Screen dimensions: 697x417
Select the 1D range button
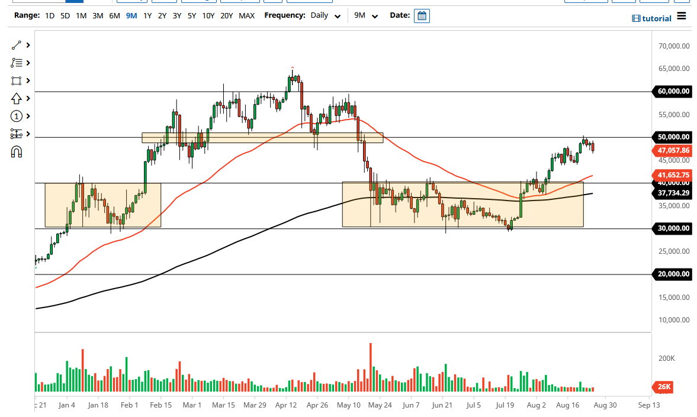49,16
